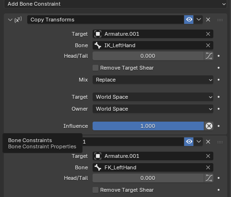Enable Remove Target Shear for FK_LeftHand constraint
Viewport: 231px width, 197px height.
click(95, 190)
